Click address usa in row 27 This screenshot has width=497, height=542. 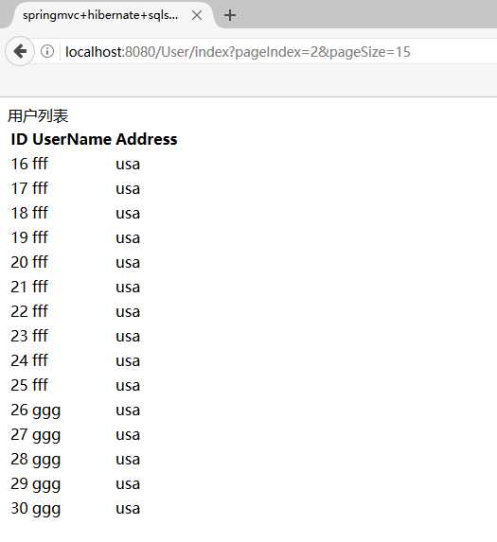(x=128, y=435)
